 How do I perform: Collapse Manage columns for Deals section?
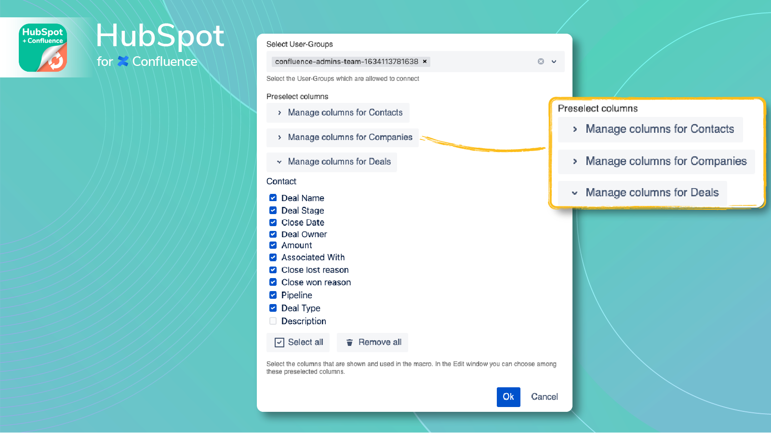click(332, 162)
